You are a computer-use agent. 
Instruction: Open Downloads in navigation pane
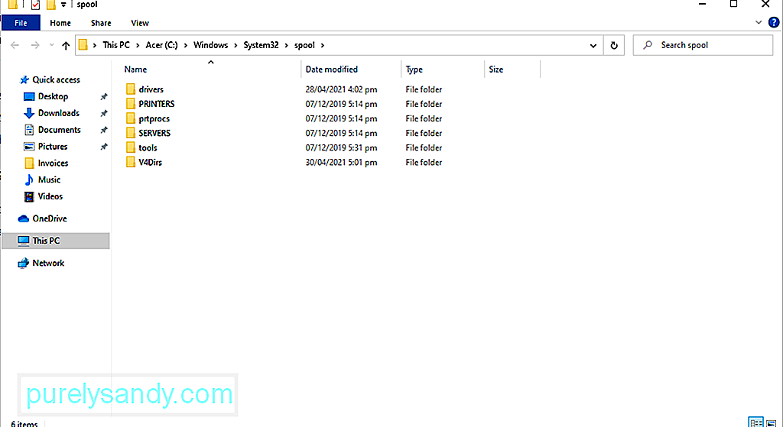point(58,113)
